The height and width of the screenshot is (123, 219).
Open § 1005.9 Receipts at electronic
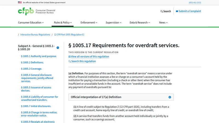click(x=38, y=122)
